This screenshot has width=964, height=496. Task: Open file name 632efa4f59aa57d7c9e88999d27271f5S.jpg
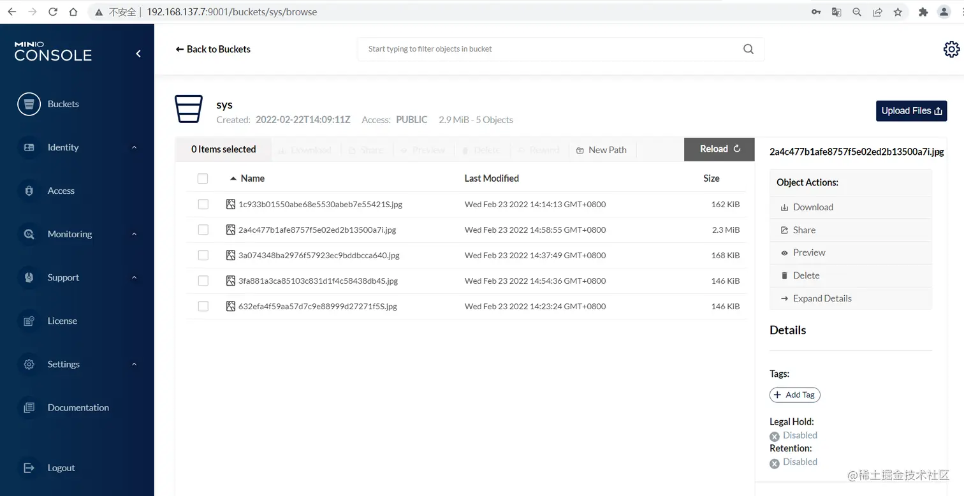click(318, 306)
